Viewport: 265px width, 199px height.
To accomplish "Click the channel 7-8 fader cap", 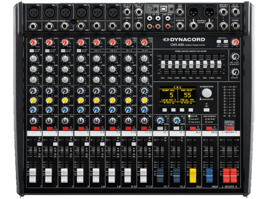I will click(x=112, y=175).
